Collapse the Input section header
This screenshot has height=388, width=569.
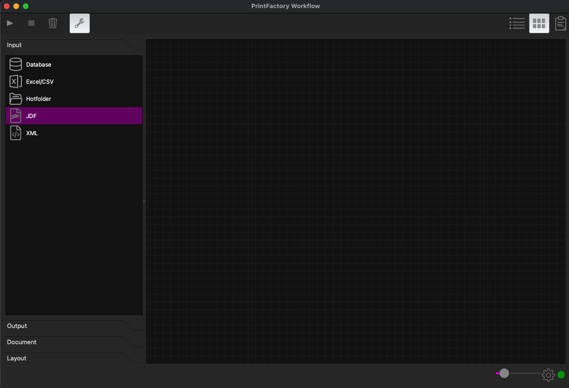click(74, 45)
